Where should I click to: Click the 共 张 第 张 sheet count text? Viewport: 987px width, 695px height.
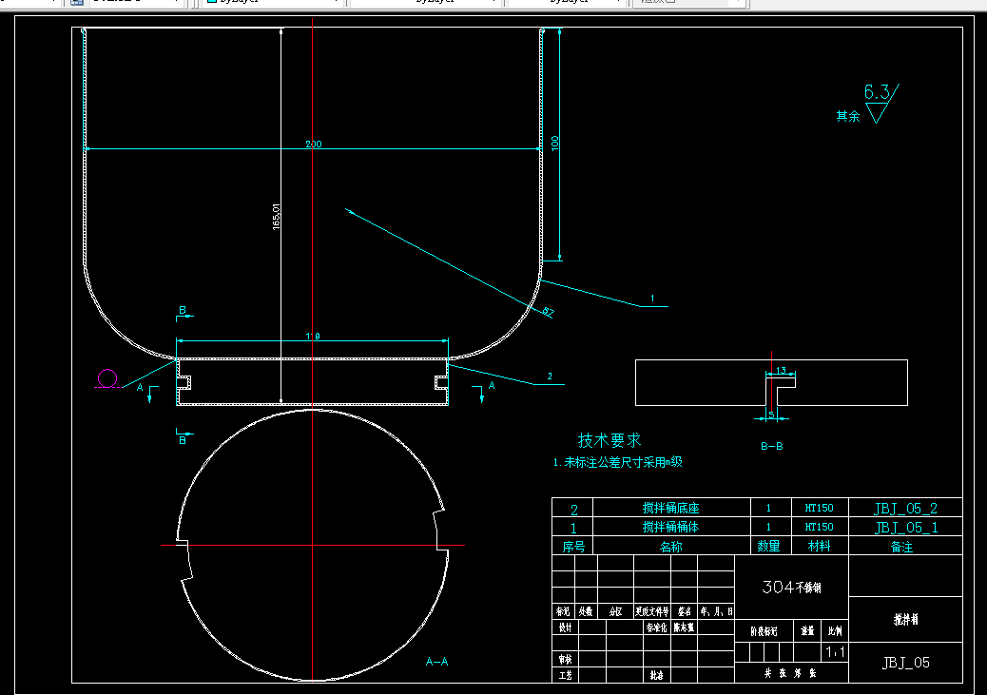[x=790, y=673]
